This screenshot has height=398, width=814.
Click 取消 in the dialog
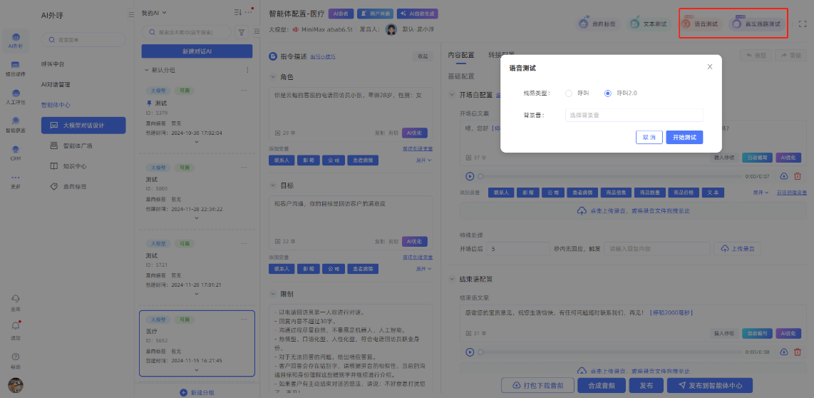(x=649, y=137)
